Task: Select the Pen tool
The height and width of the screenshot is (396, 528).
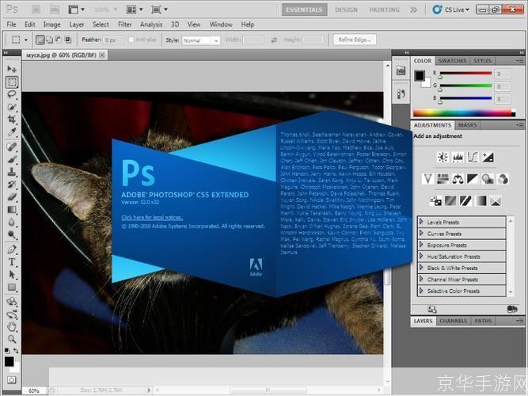Action: point(12,249)
